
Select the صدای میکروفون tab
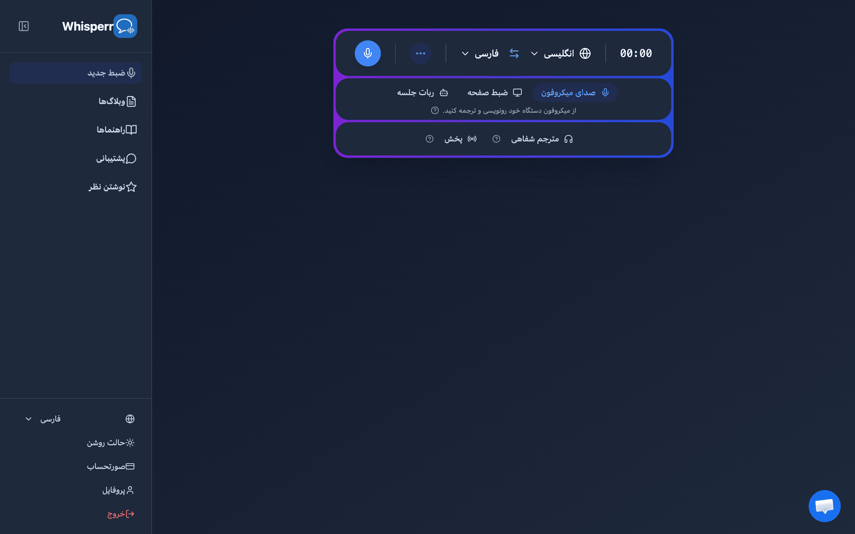pyautogui.click(x=575, y=93)
